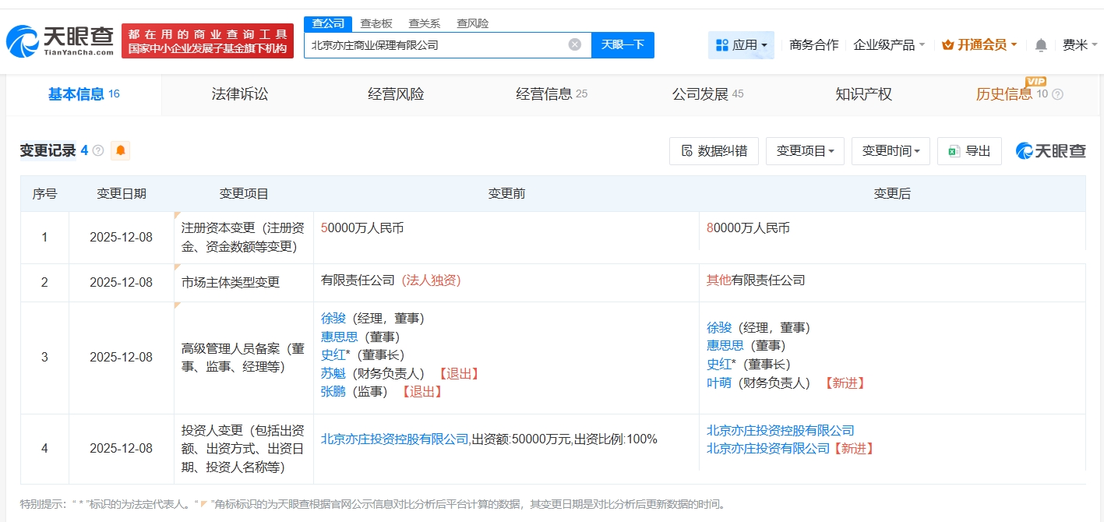
Task: Click help icon next to 变更记录 count
Action: [98, 151]
